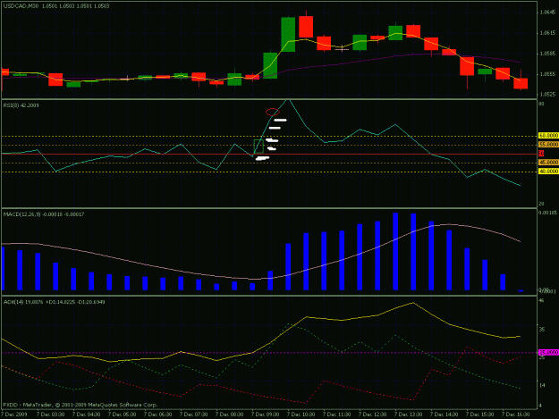Click the pink MACD signal line peak
This screenshot has width=559, height=419.
pos(449,224)
